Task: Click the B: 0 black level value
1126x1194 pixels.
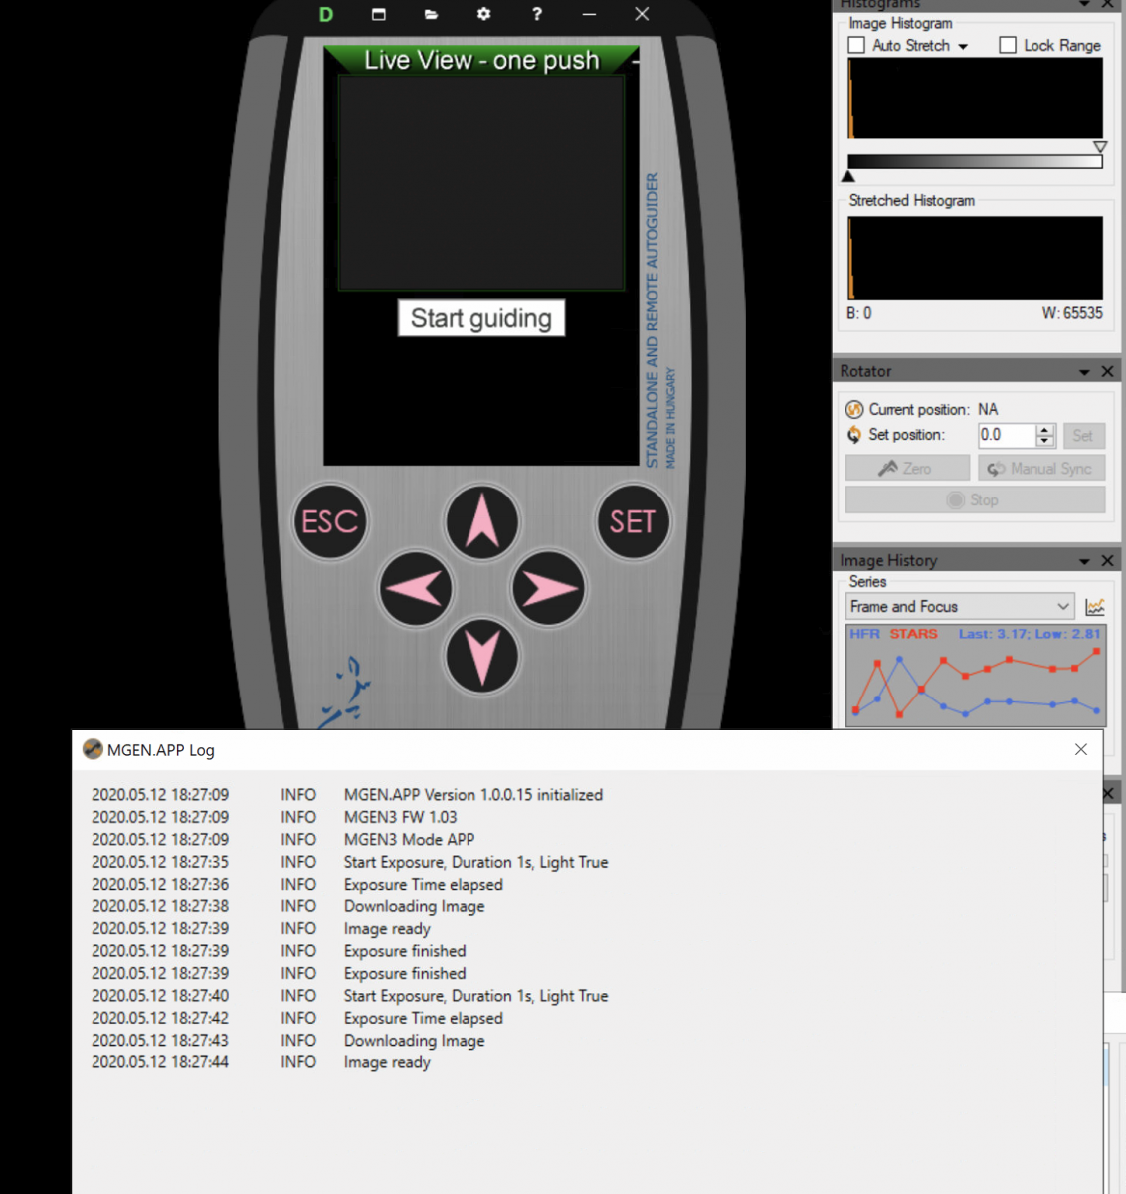Action: [x=859, y=313]
